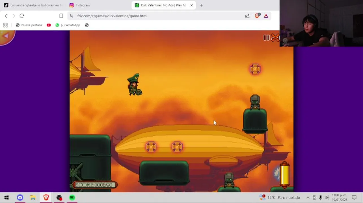Screen dimensions: 363x203
Task: Open Brave Shields lion icon
Action: tap(257, 16)
